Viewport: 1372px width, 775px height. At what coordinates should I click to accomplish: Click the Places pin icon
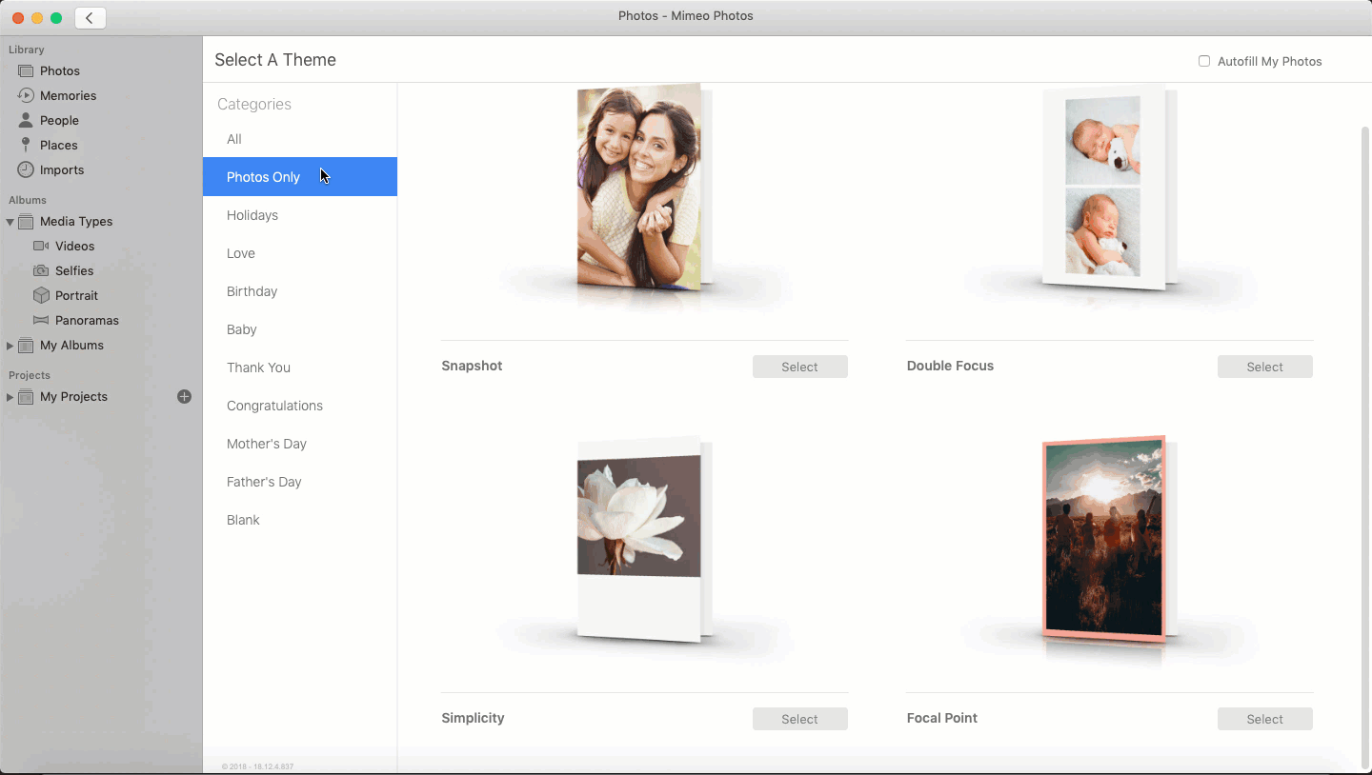click(x=25, y=146)
